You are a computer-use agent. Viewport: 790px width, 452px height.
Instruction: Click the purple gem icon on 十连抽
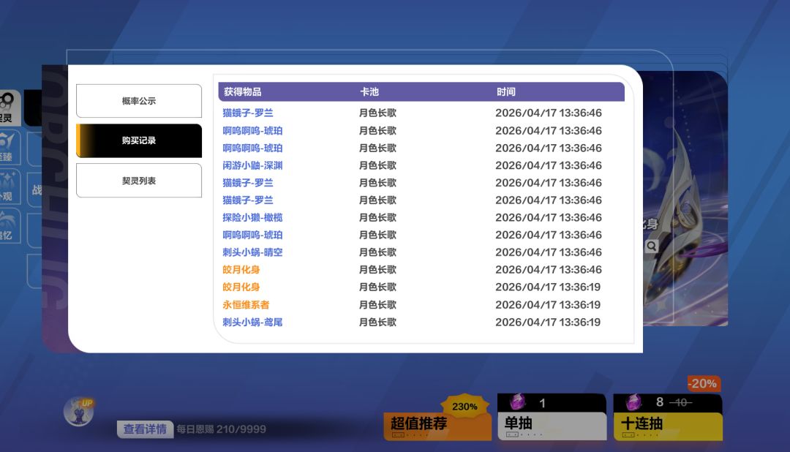click(x=633, y=402)
